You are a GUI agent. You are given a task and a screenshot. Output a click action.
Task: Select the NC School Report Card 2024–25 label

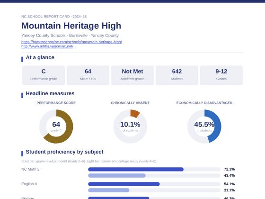pyautogui.click(x=54, y=17)
